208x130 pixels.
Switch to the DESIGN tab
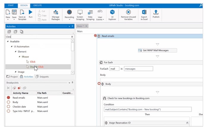[24, 5]
